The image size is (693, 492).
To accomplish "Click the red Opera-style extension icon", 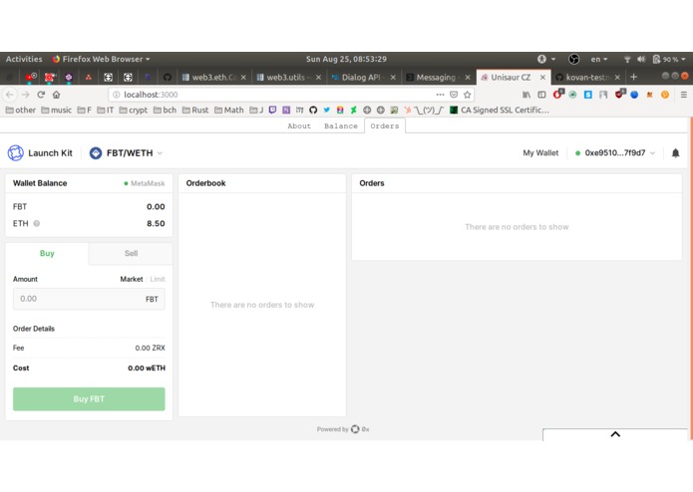I will coord(557,94).
